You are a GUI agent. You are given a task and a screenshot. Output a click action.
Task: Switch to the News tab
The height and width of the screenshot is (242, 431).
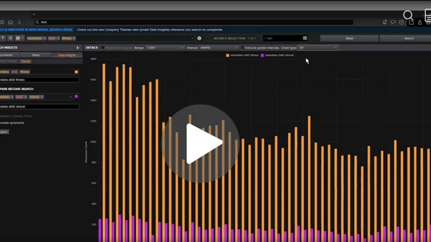36,55
